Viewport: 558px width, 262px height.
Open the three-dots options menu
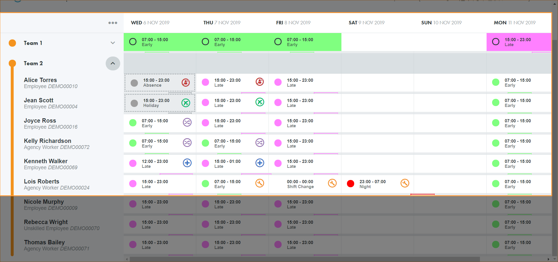[x=113, y=23]
